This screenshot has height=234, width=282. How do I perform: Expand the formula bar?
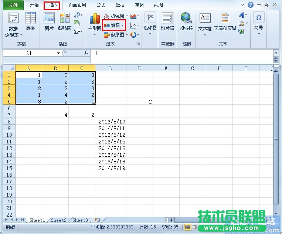(276, 53)
